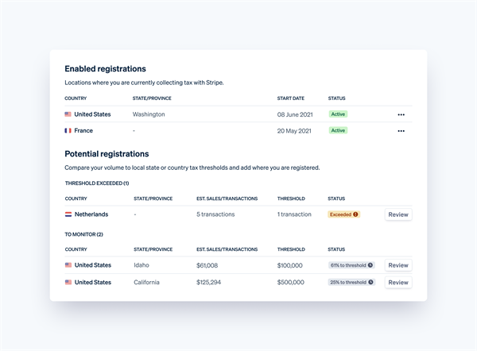This screenshot has width=477, height=351.
Task: Click the $61,008 estimated sales value
Action: coord(207,265)
